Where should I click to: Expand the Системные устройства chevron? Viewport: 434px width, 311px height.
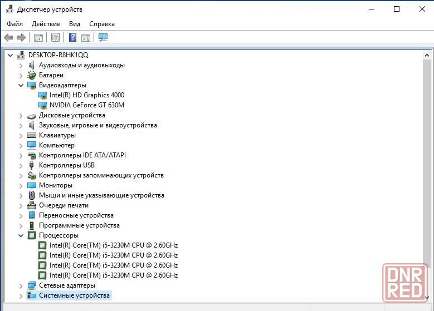[x=21, y=295]
